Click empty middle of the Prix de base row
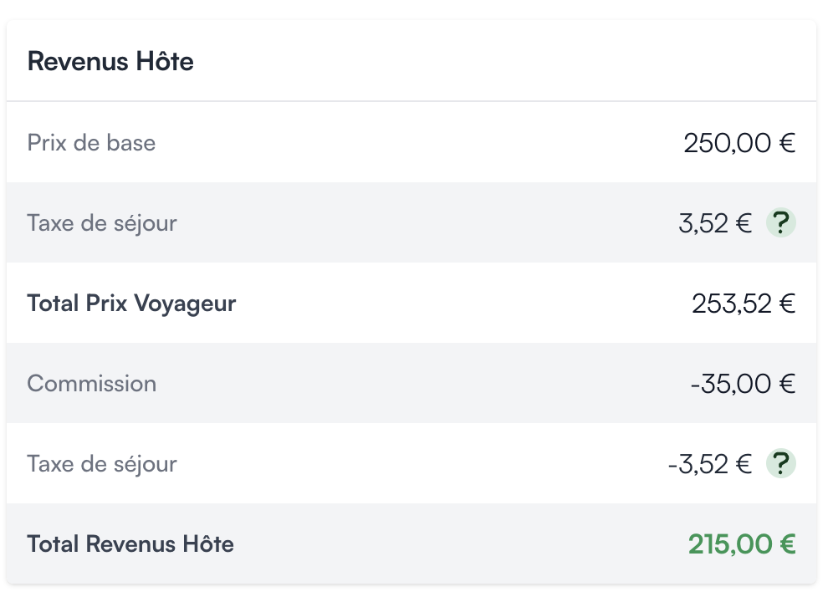 (411, 142)
